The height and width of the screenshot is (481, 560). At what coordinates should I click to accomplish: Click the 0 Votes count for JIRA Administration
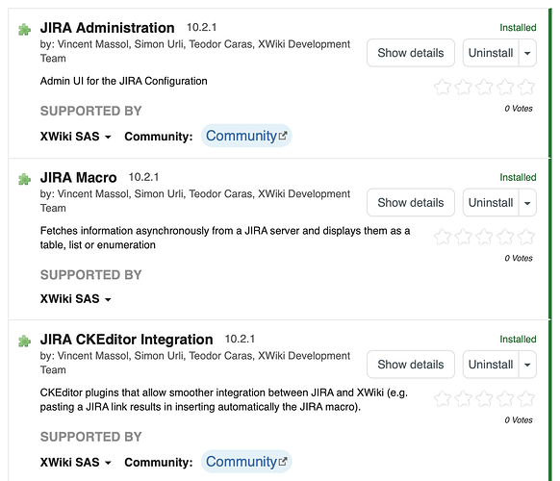(x=519, y=109)
